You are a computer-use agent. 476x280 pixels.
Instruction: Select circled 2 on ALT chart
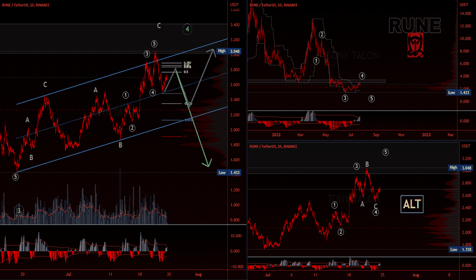click(x=341, y=232)
